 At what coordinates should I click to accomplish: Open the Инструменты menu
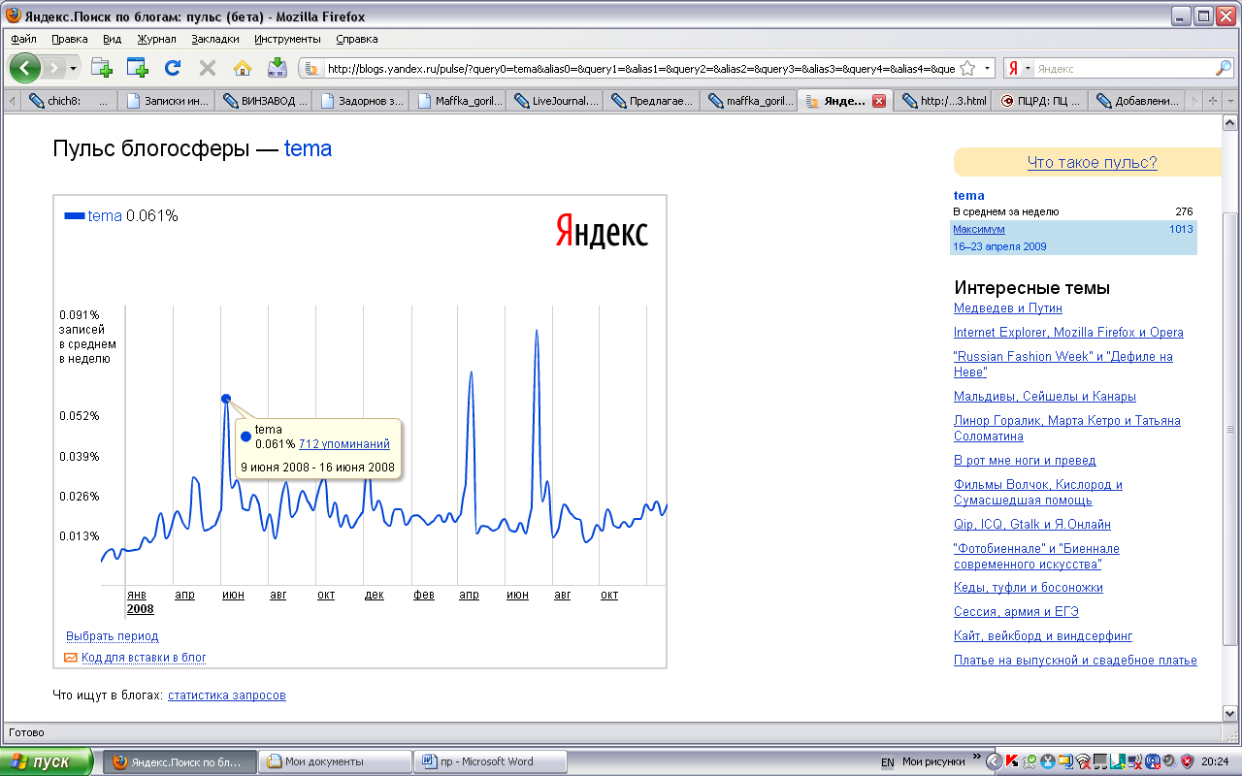point(287,39)
